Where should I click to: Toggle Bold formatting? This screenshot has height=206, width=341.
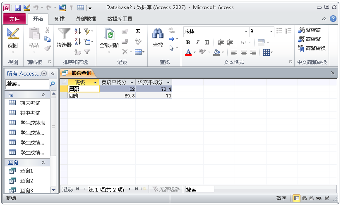coord(188,43)
